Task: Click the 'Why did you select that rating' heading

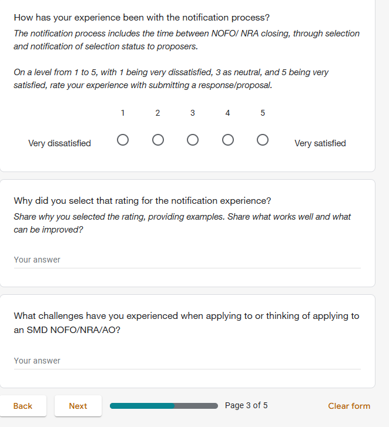Action: click(x=142, y=201)
